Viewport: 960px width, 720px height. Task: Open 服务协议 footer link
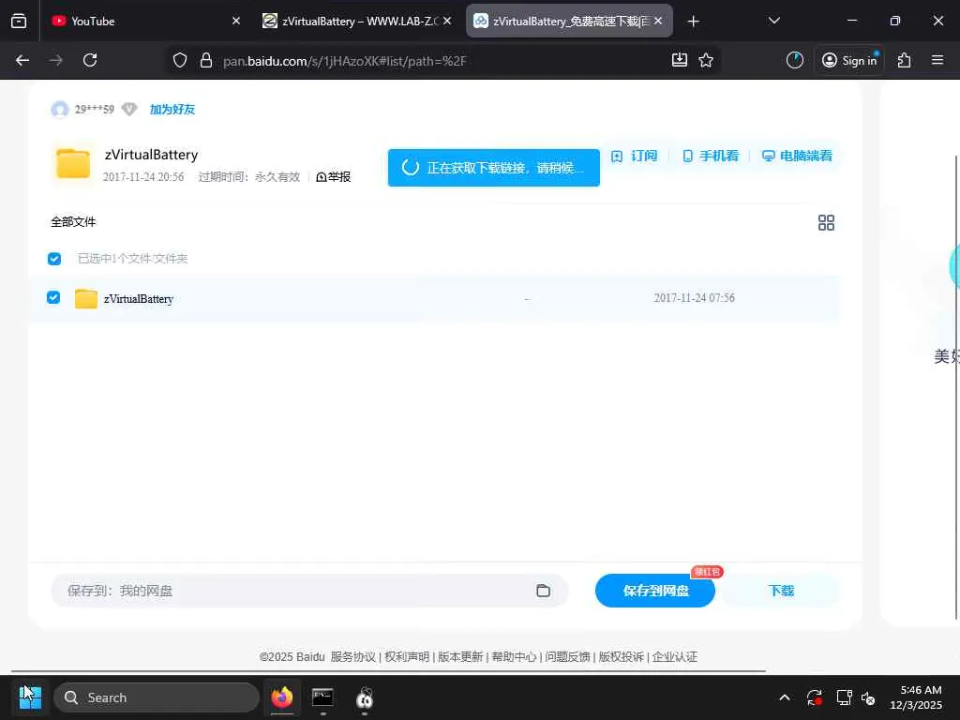click(x=353, y=657)
